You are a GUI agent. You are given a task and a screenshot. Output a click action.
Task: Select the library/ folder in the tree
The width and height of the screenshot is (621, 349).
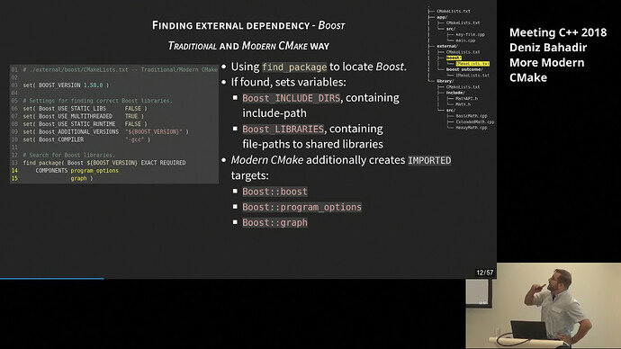[x=445, y=81]
